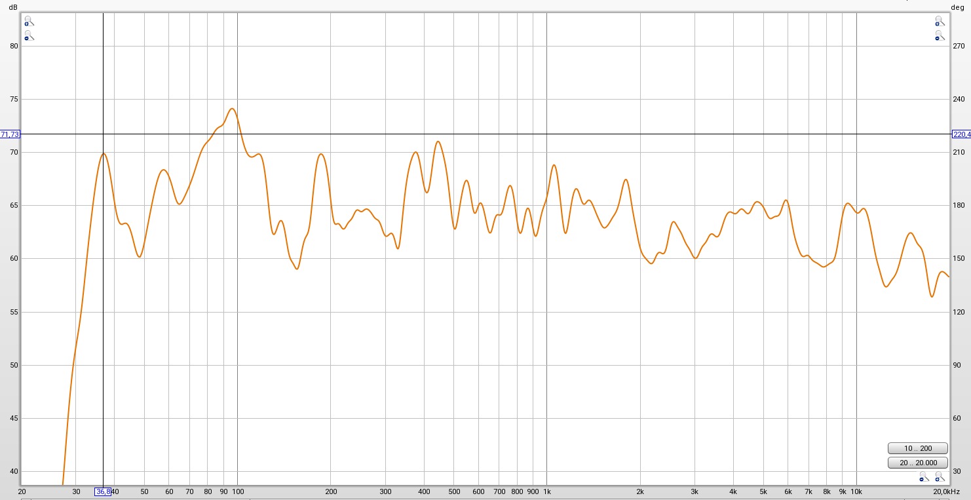Click the 65 dB axis label
This screenshot has height=500, width=971.
(x=13, y=205)
